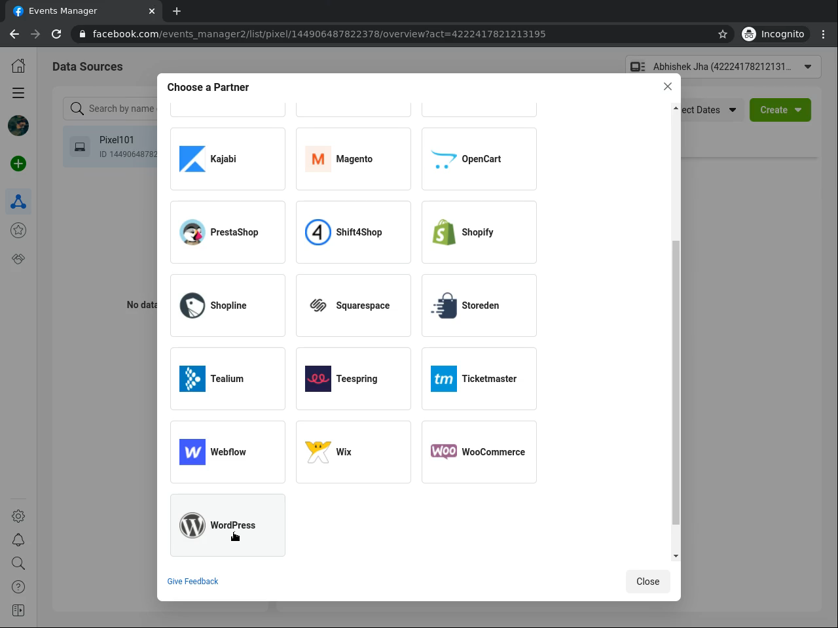838x628 pixels.
Task: Select the Shopify partner name
Action: coord(477,232)
